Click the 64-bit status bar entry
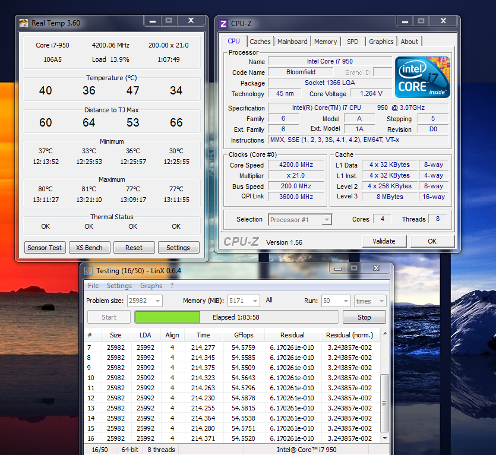 click(x=129, y=450)
